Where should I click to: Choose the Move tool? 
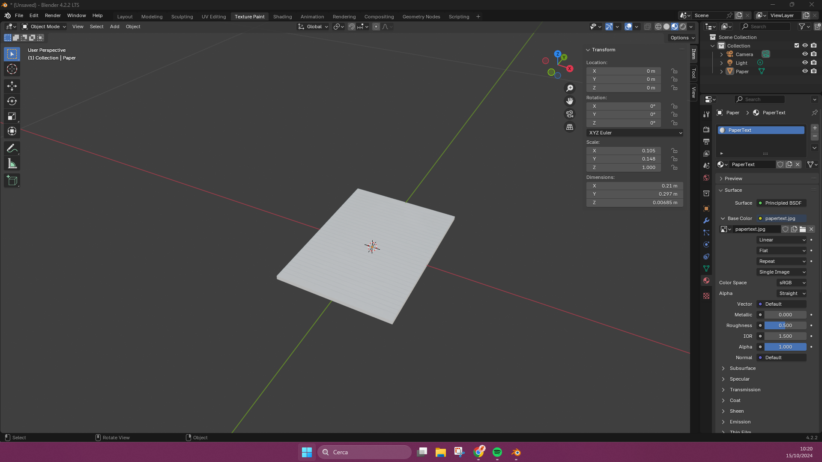pos(12,86)
